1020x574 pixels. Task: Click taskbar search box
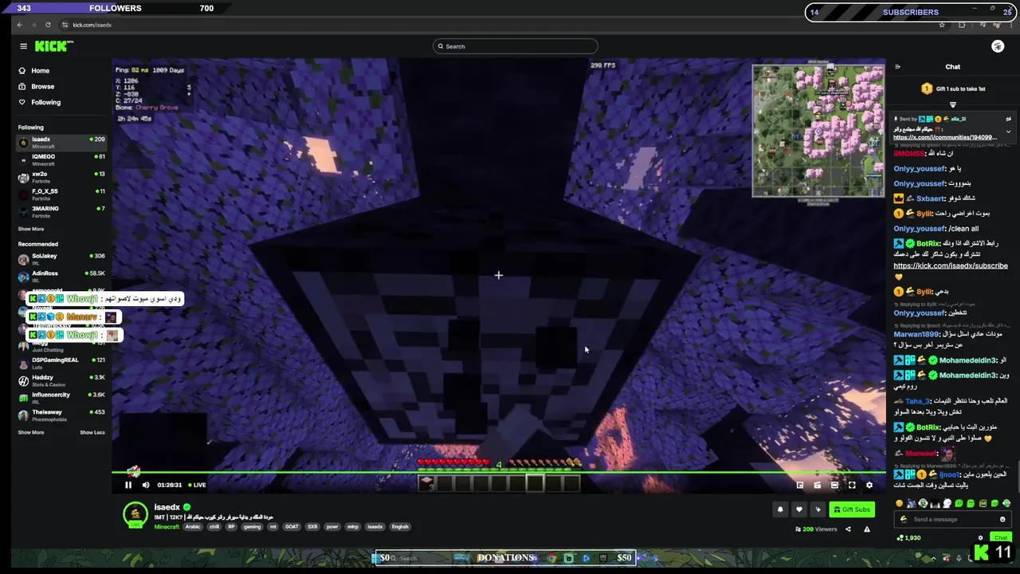(409, 558)
